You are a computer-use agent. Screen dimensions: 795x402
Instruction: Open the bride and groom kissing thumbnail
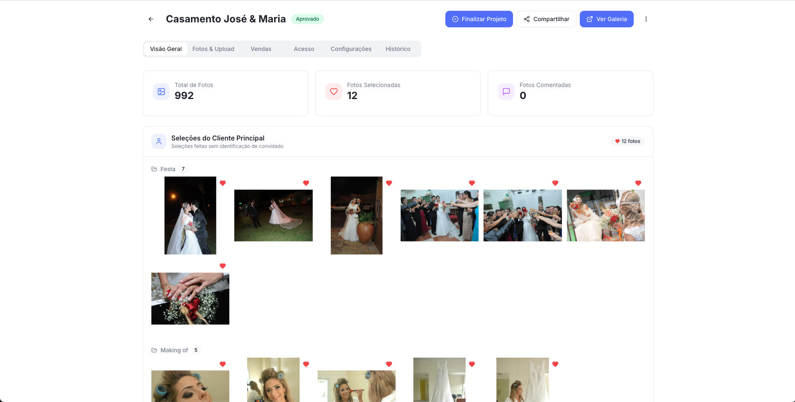[x=190, y=216]
